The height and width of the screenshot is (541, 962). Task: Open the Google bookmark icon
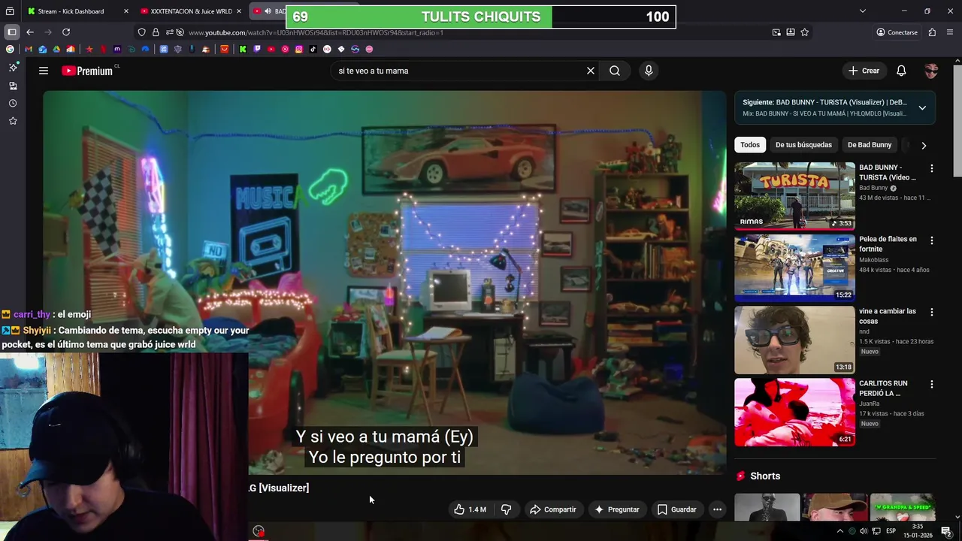click(10, 49)
